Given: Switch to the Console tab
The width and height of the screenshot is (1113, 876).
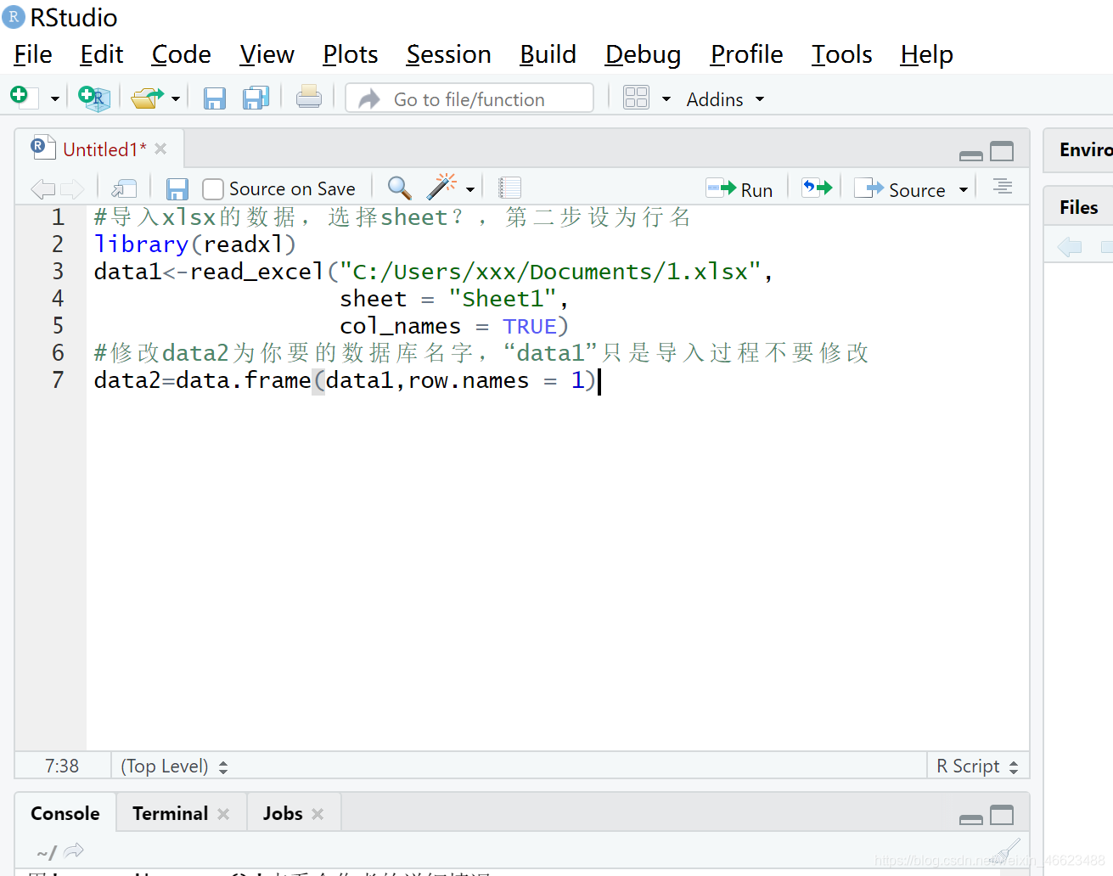Looking at the screenshot, I should tap(65, 813).
